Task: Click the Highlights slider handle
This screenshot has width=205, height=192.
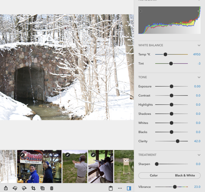Action: pyautogui.click(x=172, y=105)
